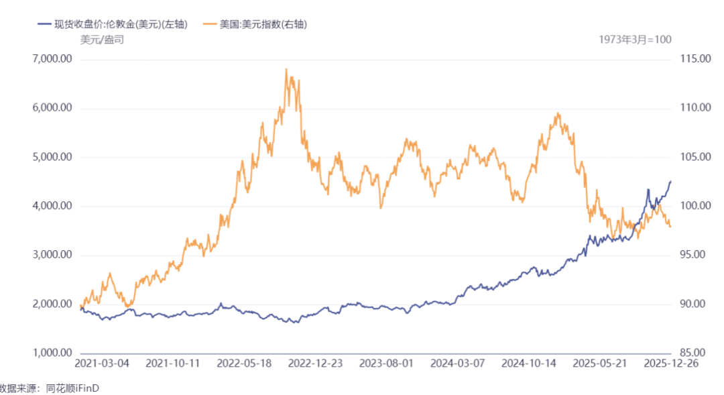The image size is (724, 395).
Task: Select the left axis value 6,000.00
Action: click(52, 108)
